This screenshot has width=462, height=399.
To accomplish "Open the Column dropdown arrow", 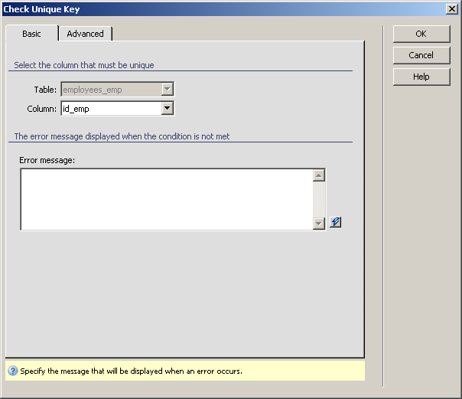I will (168, 109).
